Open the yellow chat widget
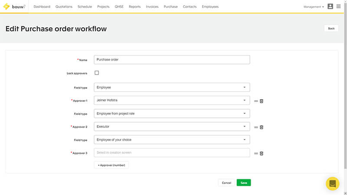Viewport: 347px width, 195px height. pos(333,183)
